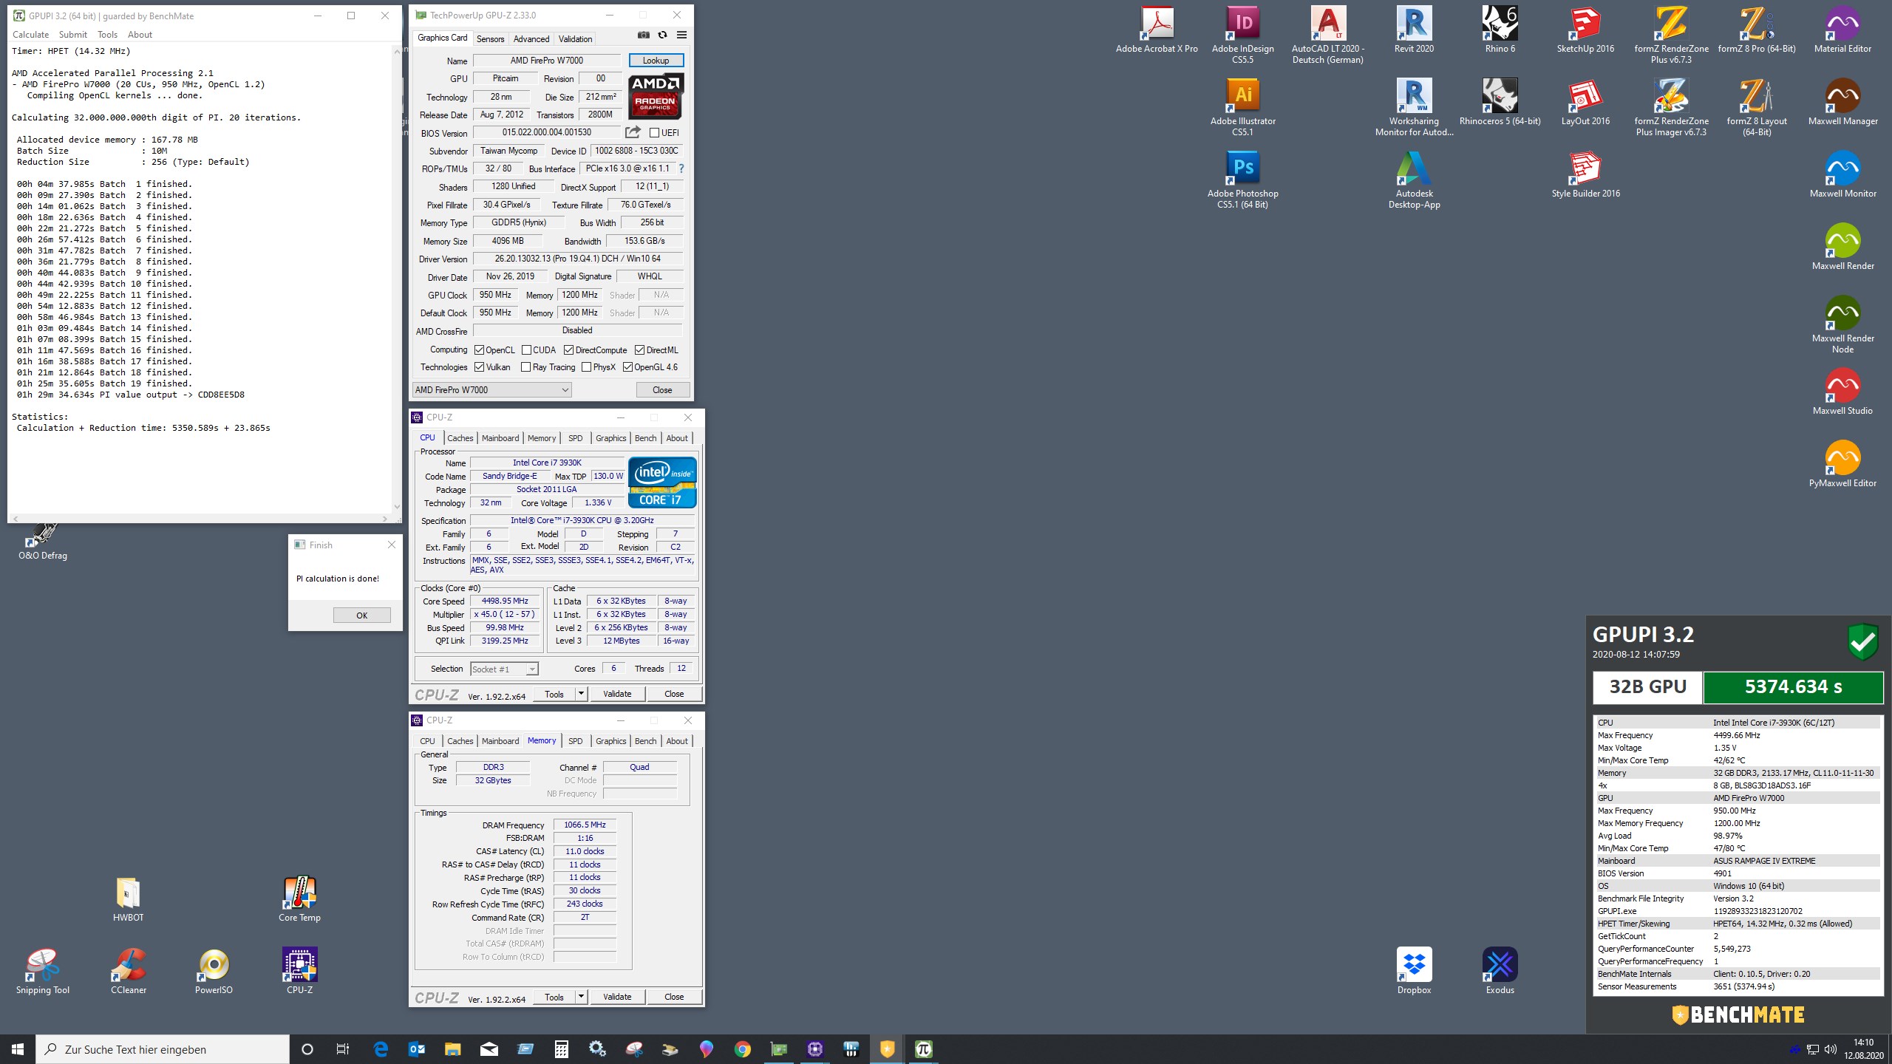This screenshot has height=1064, width=1892.
Task: Toggle OpenCL checkbox in GPU-Z
Action: pyautogui.click(x=479, y=350)
